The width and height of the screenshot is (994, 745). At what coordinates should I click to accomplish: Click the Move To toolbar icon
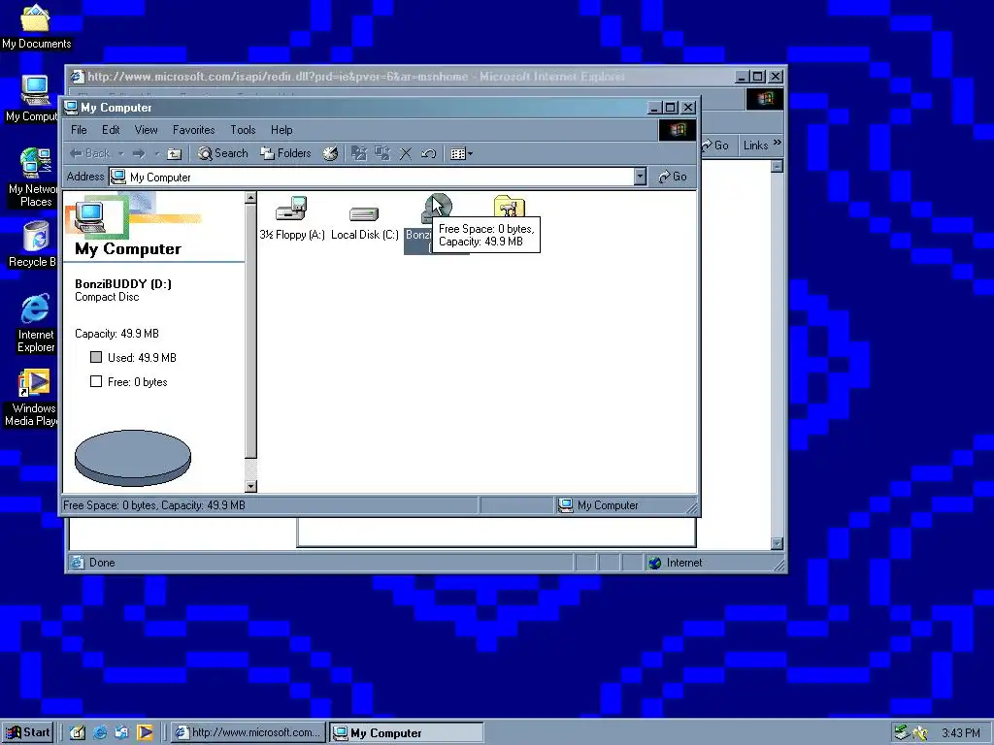(x=359, y=153)
